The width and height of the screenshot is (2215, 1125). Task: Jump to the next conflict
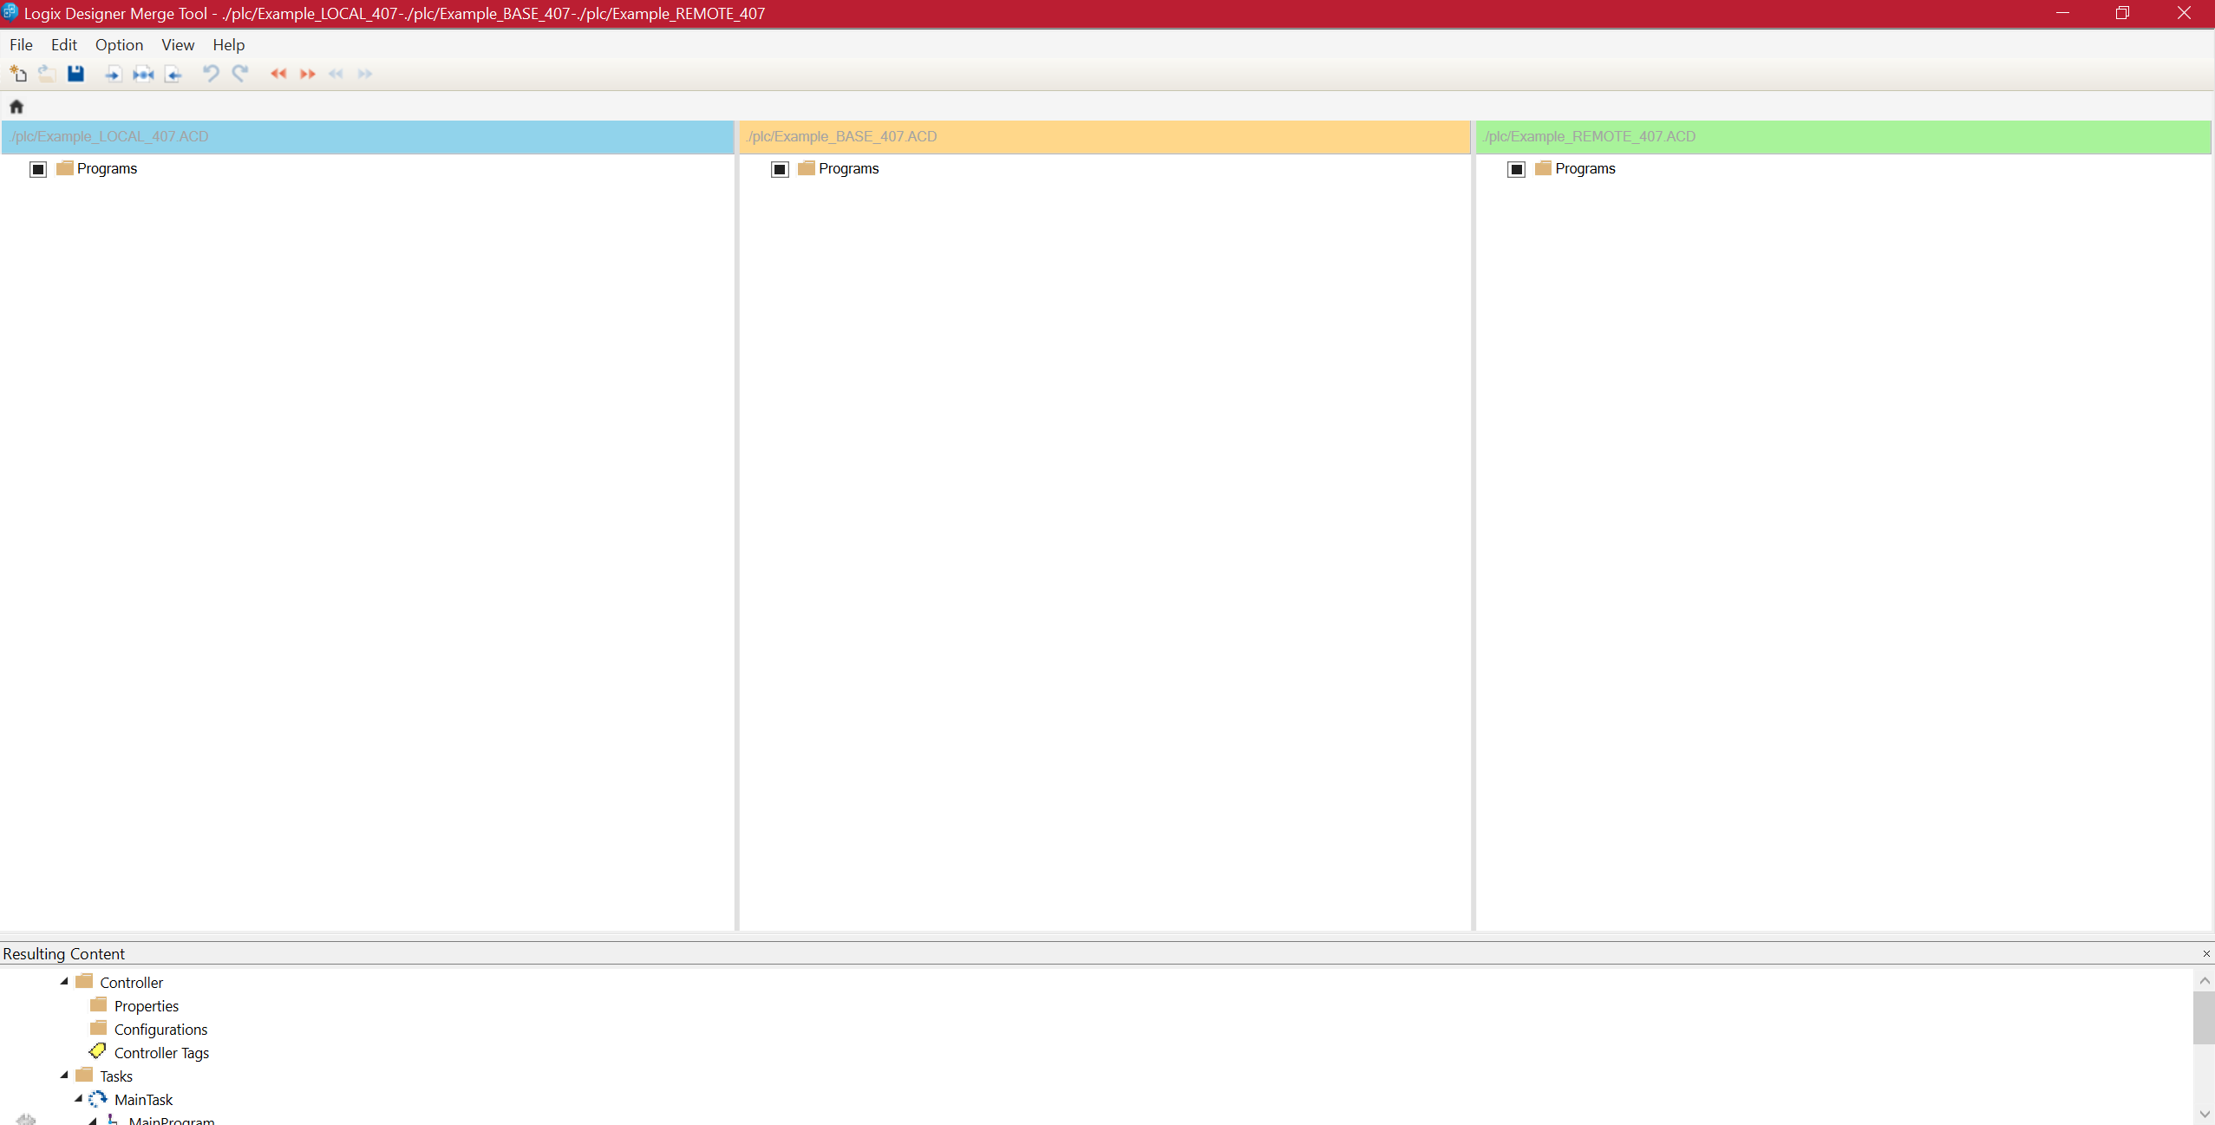[x=307, y=74]
